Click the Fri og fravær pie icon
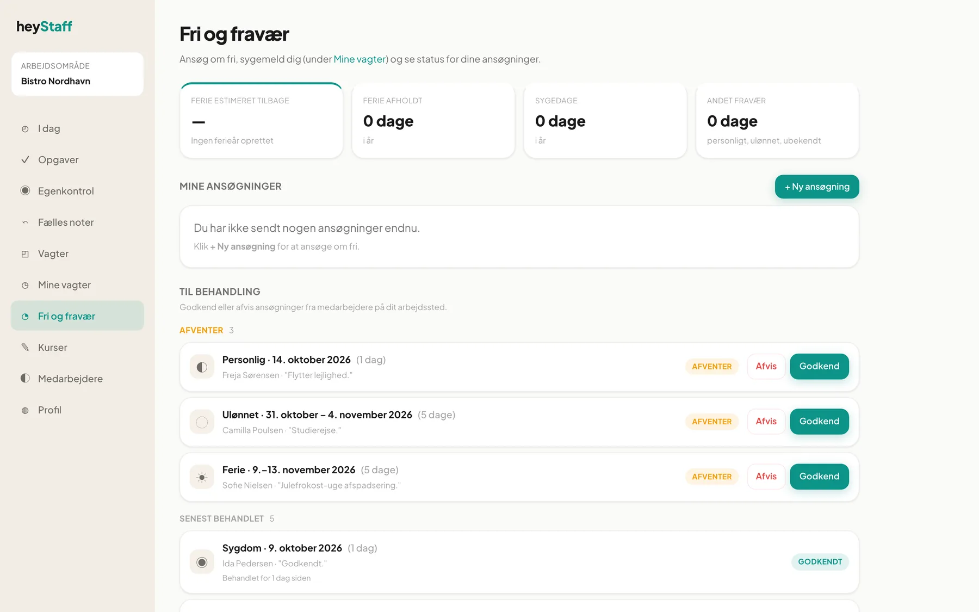979x612 pixels. coord(25,317)
